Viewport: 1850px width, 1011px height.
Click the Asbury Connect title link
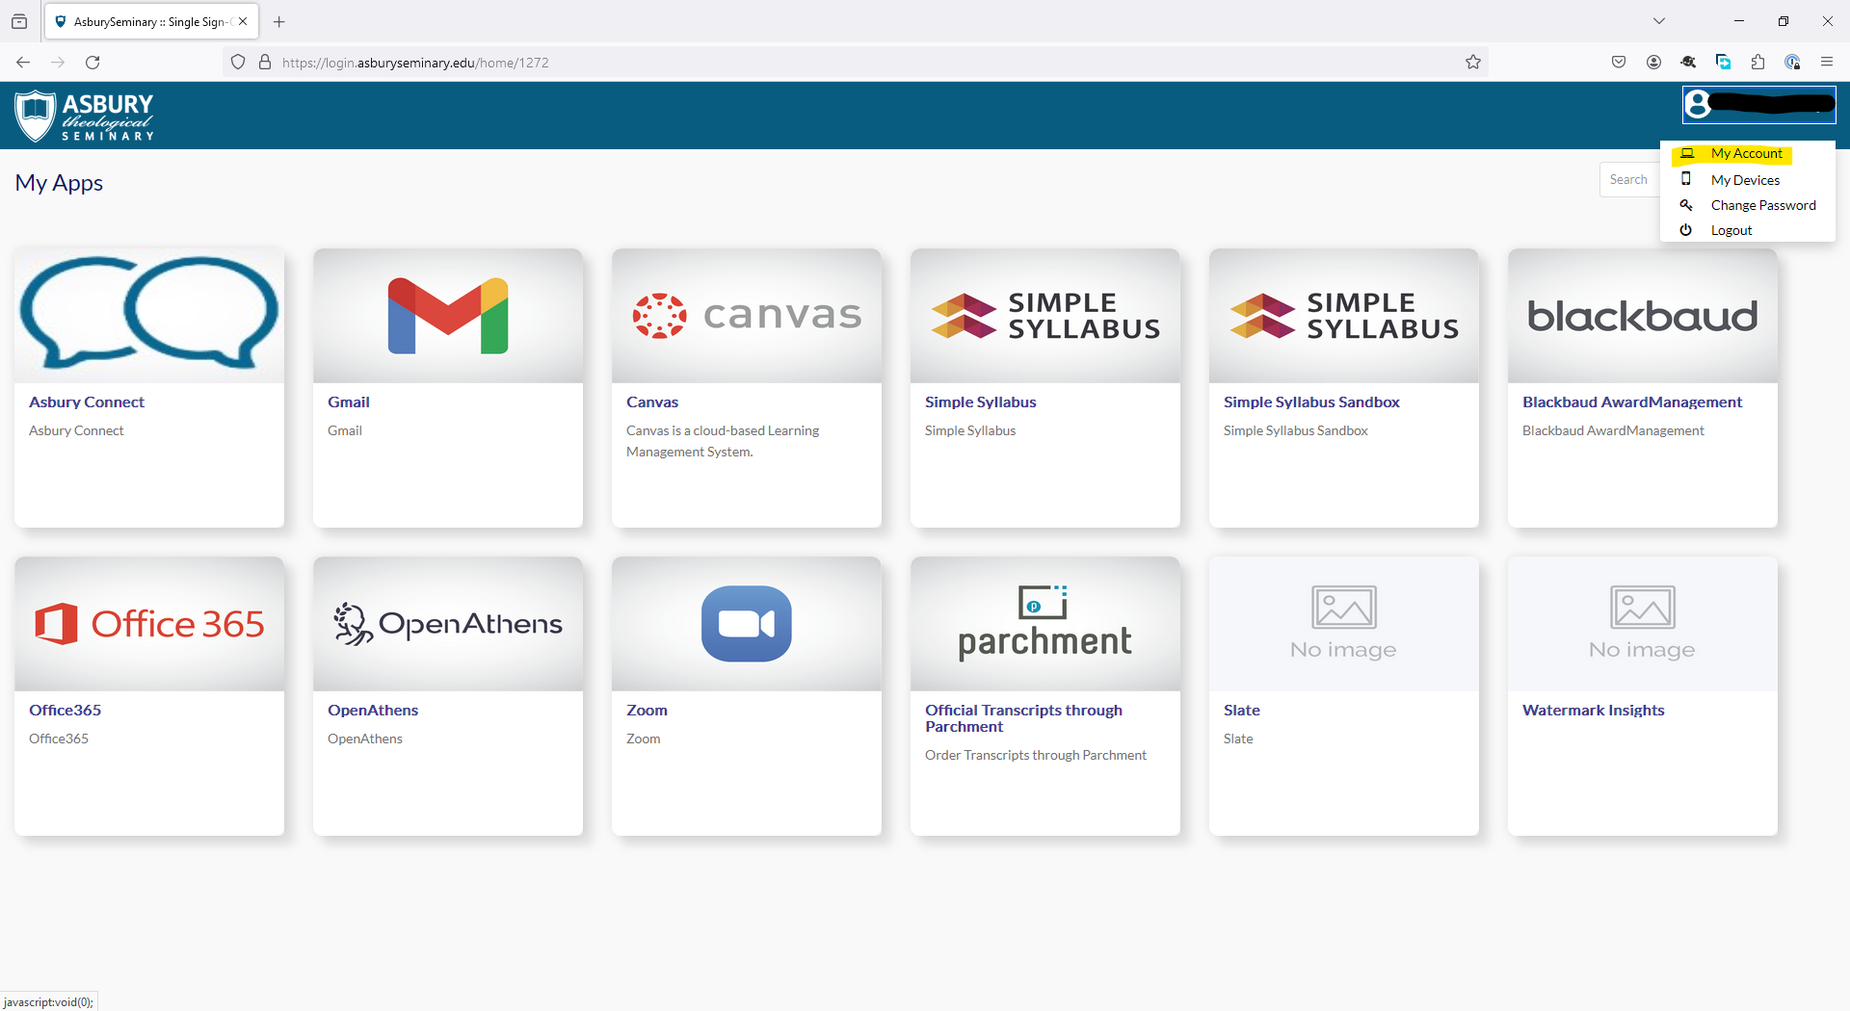click(87, 402)
